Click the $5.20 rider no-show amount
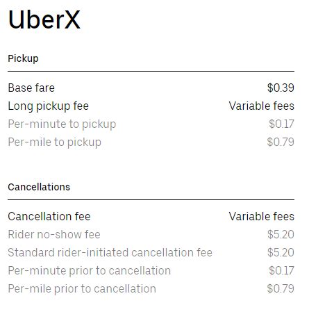Viewport: 309px width, 312px height. click(281, 234)
